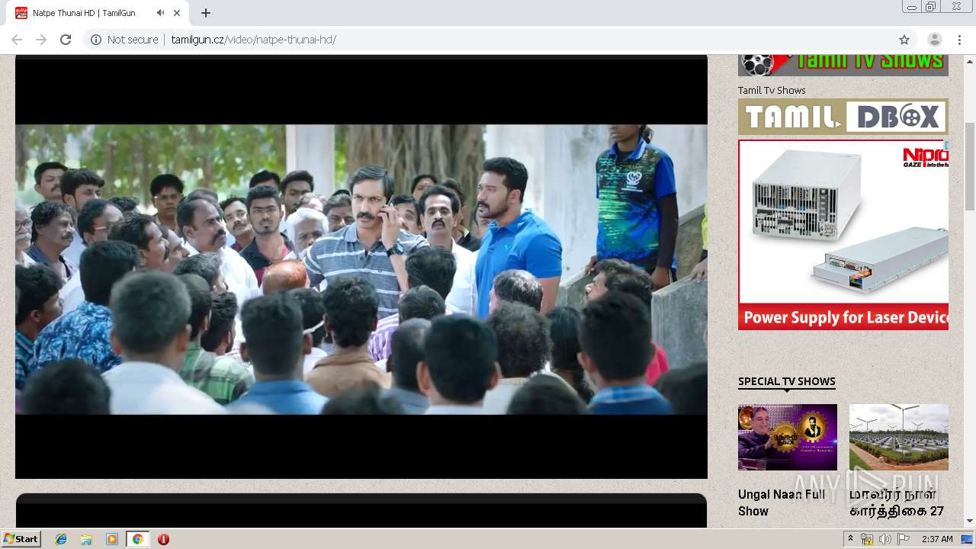Screen dimensions: 976x549
Task: Show hidden system tray icons
Action: [850, 539]
